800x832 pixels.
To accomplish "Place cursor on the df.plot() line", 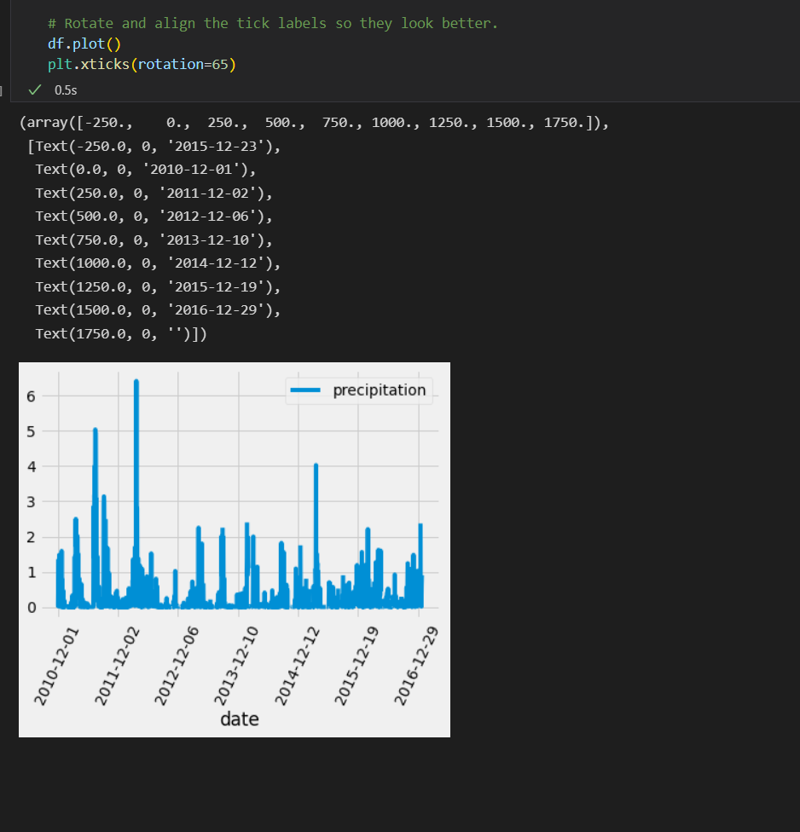I will 84,43.
